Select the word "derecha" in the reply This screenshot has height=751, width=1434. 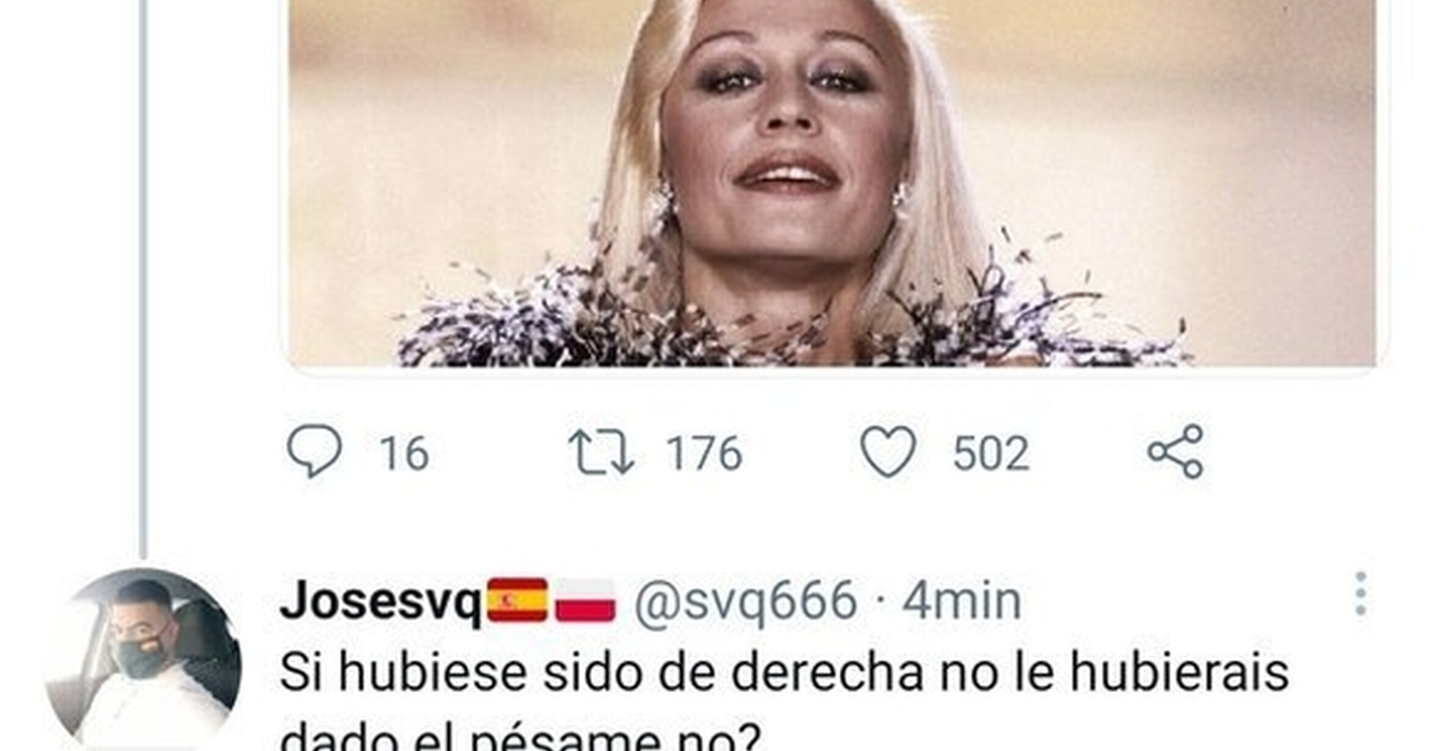pos(827,673)
